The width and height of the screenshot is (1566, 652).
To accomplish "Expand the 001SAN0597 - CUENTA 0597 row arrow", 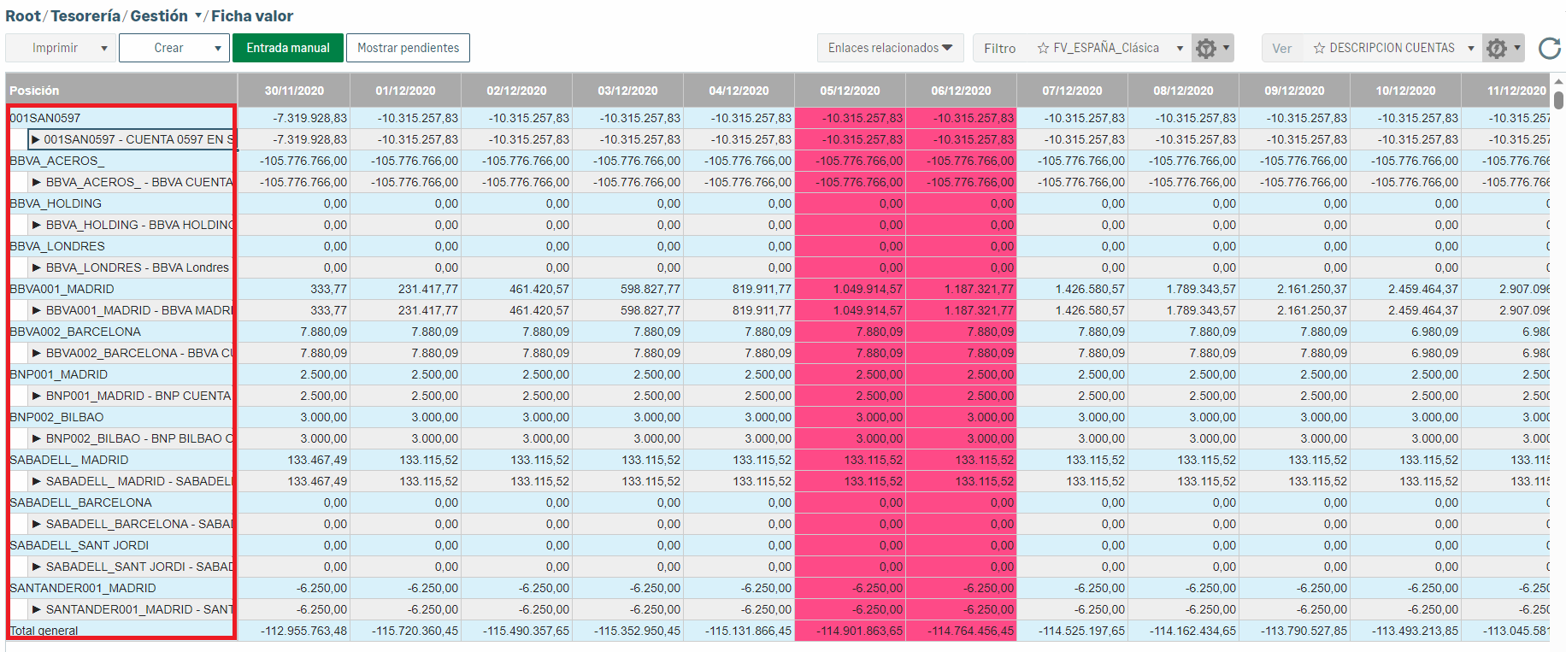I will tap(36, 139).
